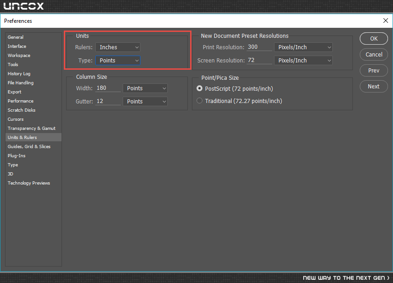Open the Tools preferences section
This screenshot has height=283, width=393.
33,64
